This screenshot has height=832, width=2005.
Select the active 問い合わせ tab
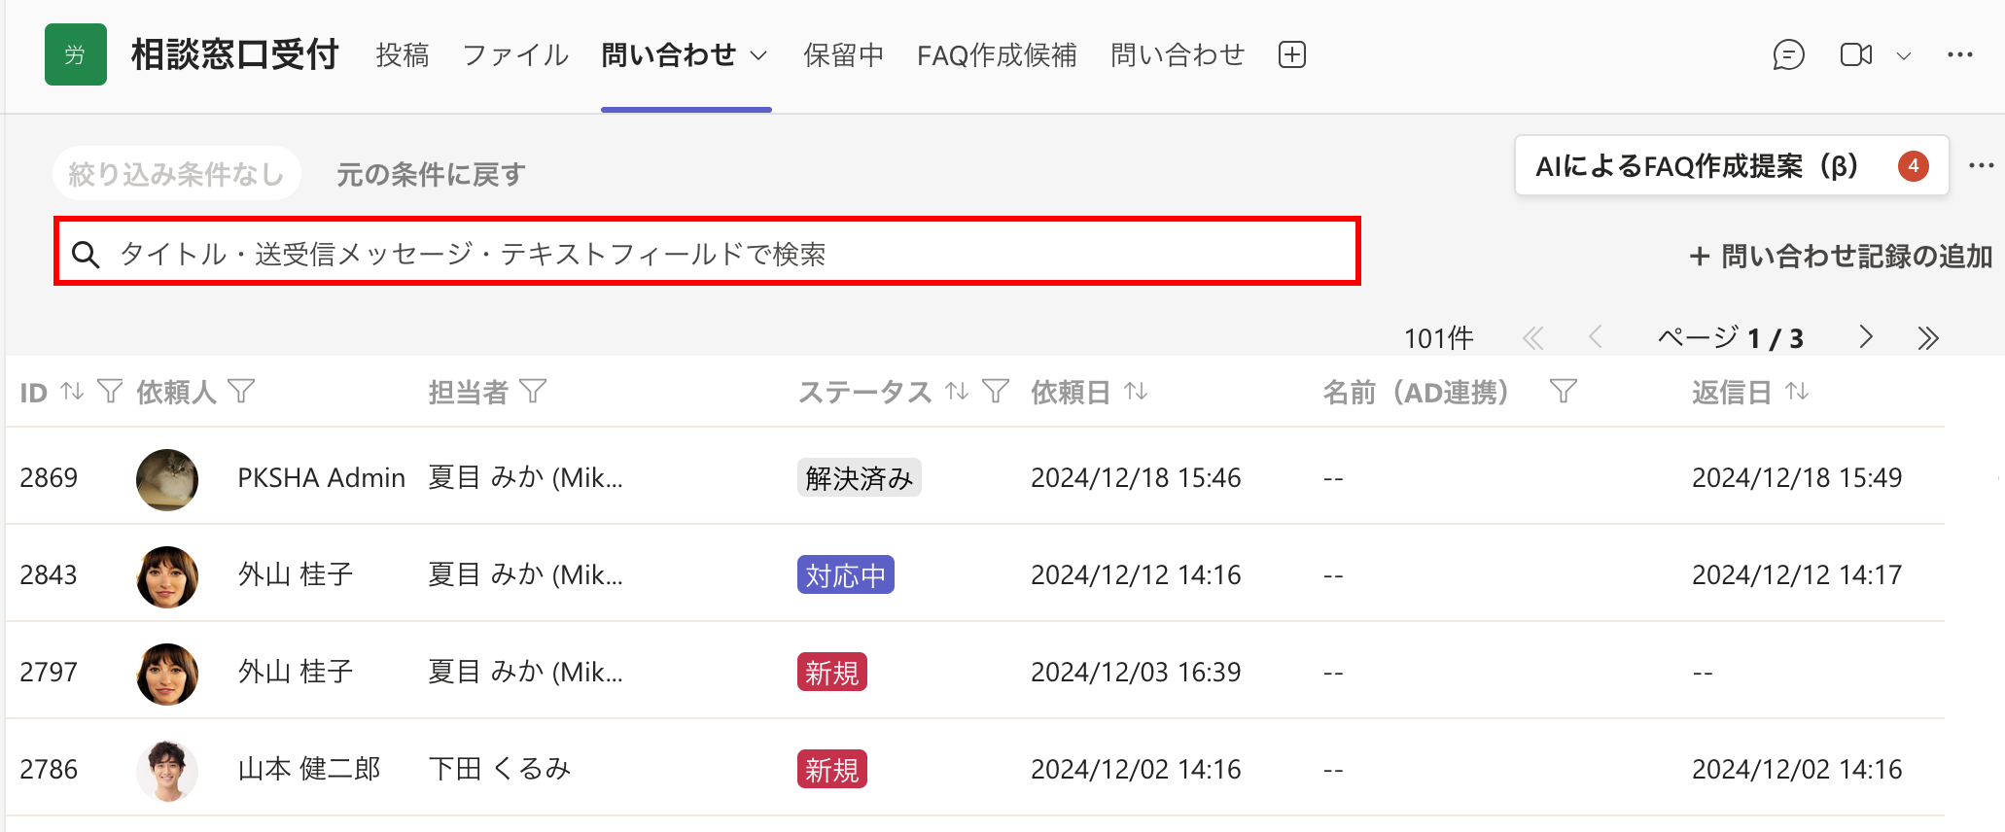[669, 54]
